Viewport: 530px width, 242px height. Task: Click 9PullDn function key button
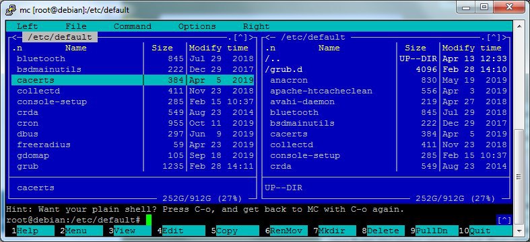pos(434,231)
